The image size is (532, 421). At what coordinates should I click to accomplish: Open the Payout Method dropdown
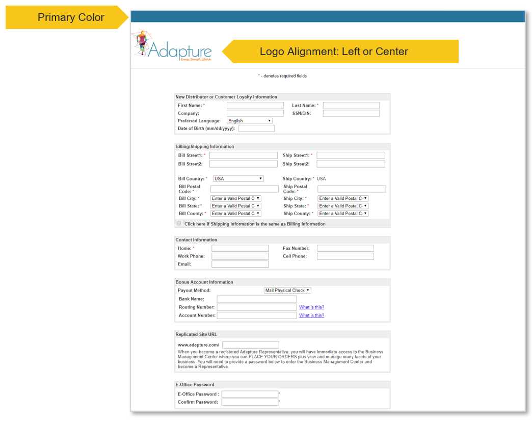coord(287,291)
